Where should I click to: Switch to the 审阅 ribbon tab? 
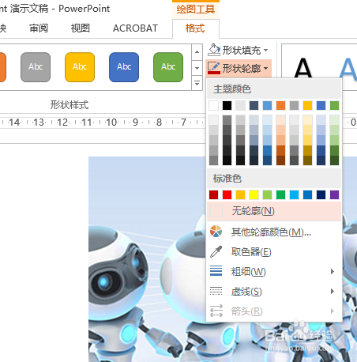click(39, 28)
